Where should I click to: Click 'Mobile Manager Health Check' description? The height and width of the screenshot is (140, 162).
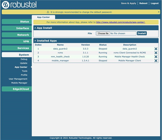pyautogui.click(x=130, y=57)
